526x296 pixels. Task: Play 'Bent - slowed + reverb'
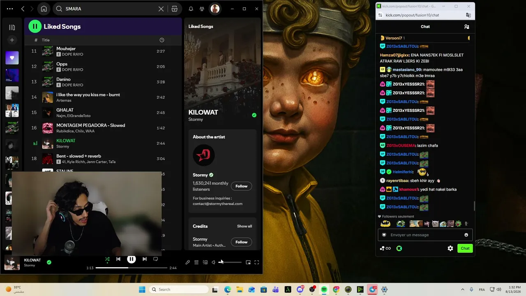click(x=103, y=158)
